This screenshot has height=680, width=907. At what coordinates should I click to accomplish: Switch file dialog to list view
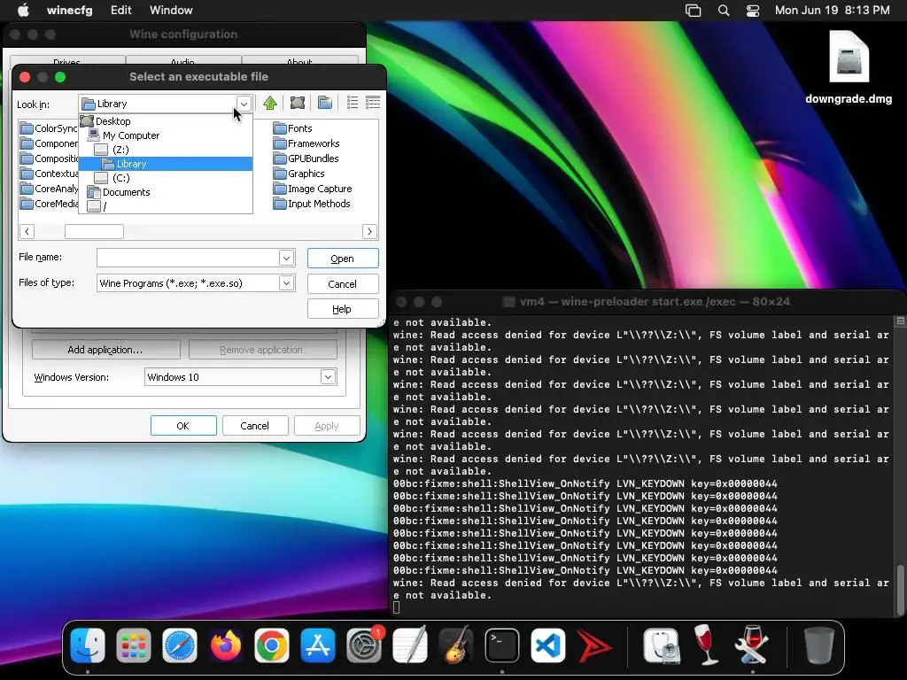pos(353,103)
